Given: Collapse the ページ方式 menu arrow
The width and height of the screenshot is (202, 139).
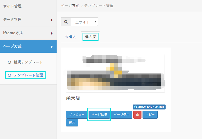Looking at the screenshot, I should (x=52, y=47).
